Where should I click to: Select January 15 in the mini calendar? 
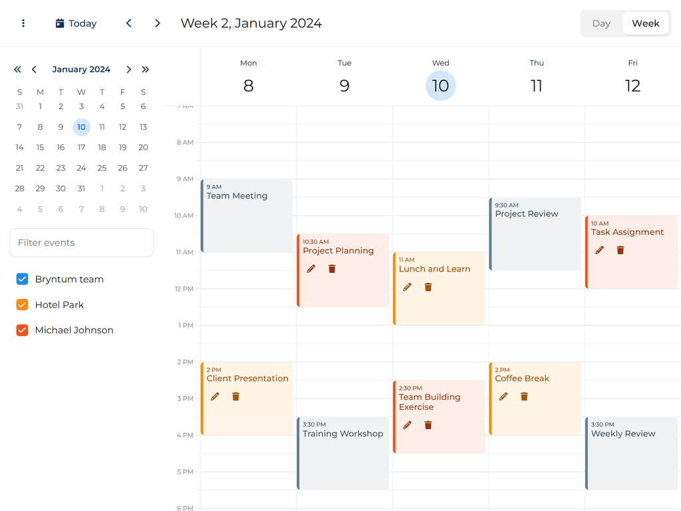tap(40, 147)
